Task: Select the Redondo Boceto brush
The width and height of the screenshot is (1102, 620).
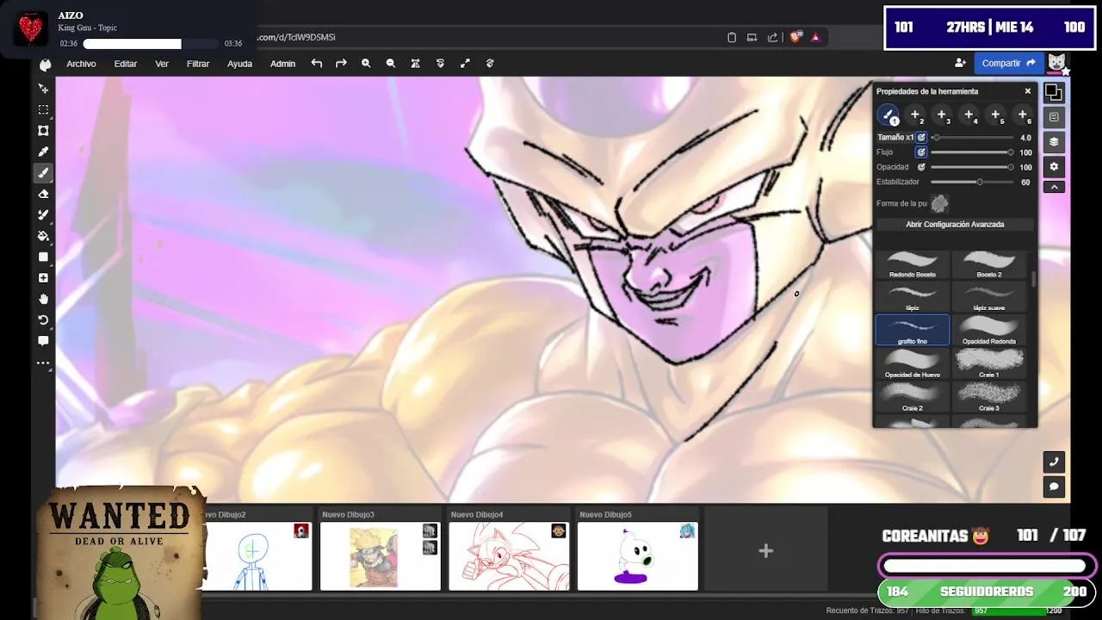Action: [913, 265]
